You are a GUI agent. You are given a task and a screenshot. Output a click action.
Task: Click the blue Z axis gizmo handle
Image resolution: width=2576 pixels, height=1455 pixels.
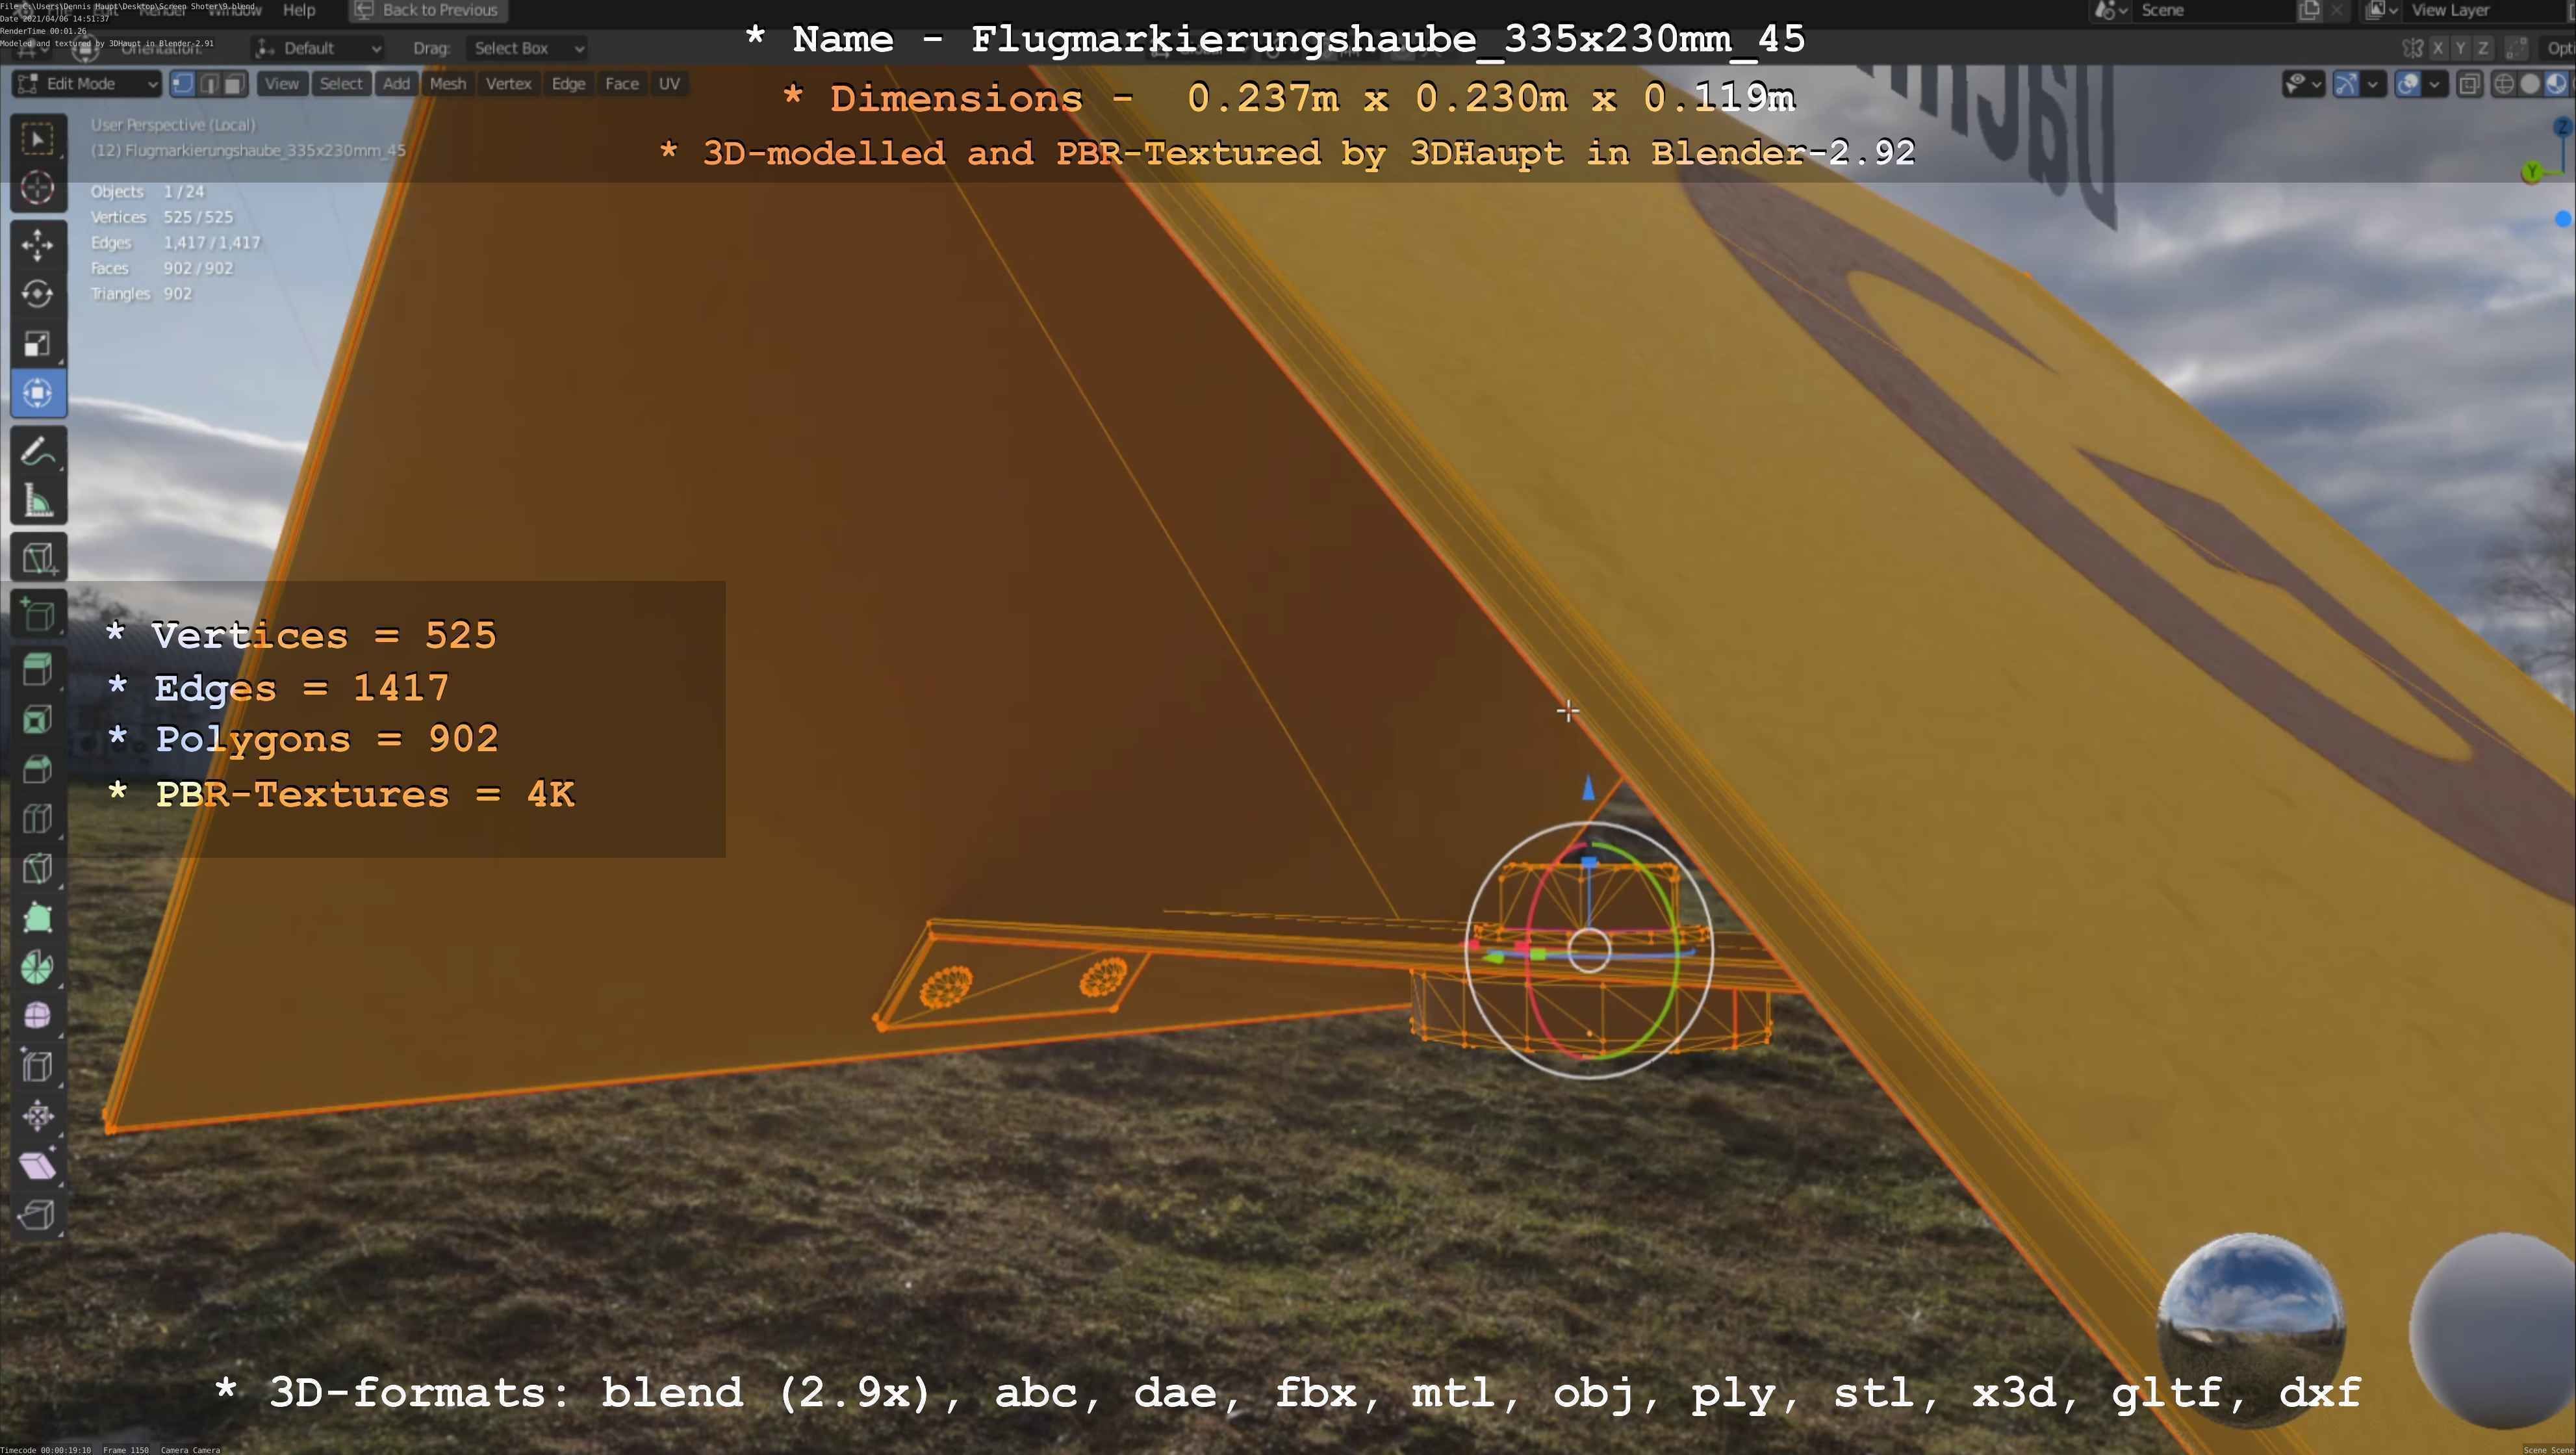point(1588,790)
